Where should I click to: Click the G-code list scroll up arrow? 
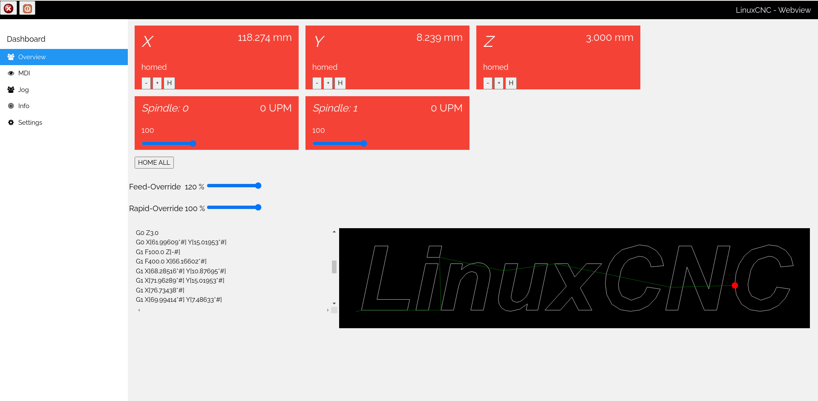334,232
